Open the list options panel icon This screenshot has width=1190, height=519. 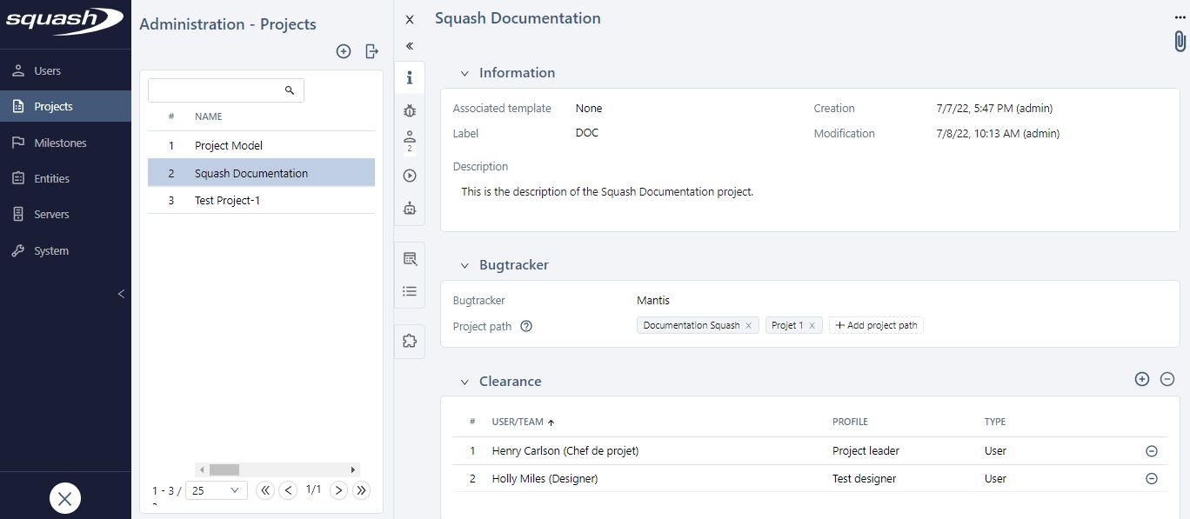pyautogui.click(x=410, y=290)
